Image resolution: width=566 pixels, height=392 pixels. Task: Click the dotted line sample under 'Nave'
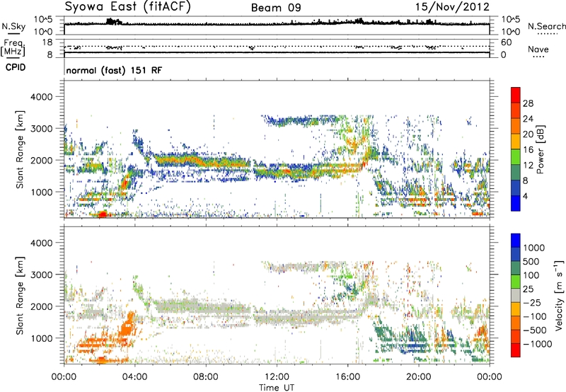[538, 57]
